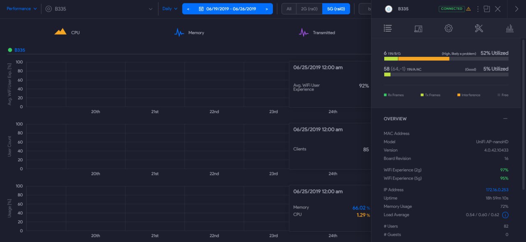Go to previous date range arrow

click(x=188, y=9)
